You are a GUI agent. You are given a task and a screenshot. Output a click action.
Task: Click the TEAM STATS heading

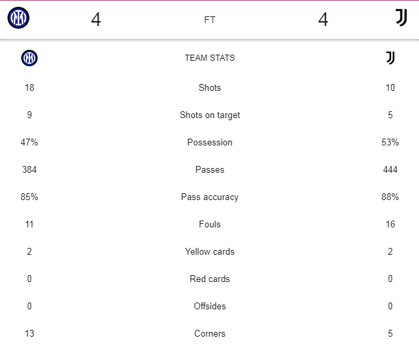click(x=210, y=58)
